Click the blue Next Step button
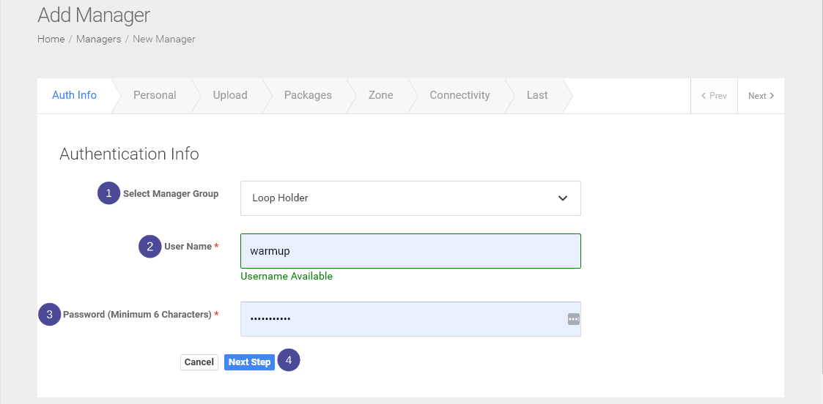Screen dimensions: 823x404 point(249,362)
